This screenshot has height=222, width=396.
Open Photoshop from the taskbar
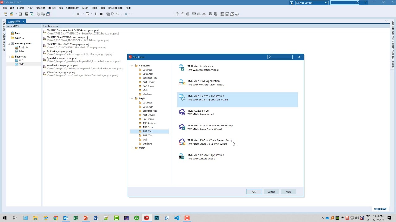(157, 218)
